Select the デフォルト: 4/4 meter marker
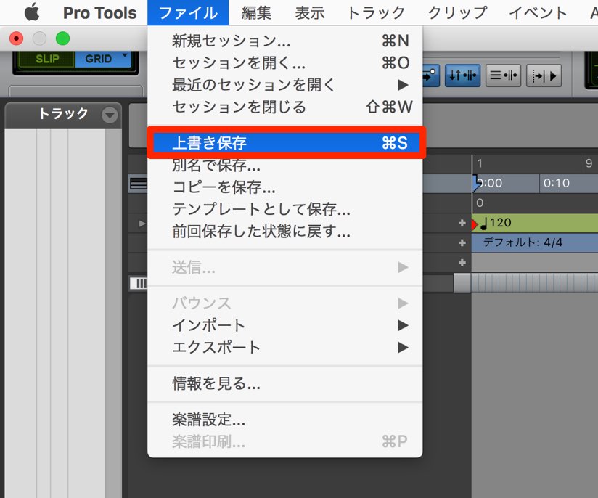 pyautogui.click(x=523, y=242)
